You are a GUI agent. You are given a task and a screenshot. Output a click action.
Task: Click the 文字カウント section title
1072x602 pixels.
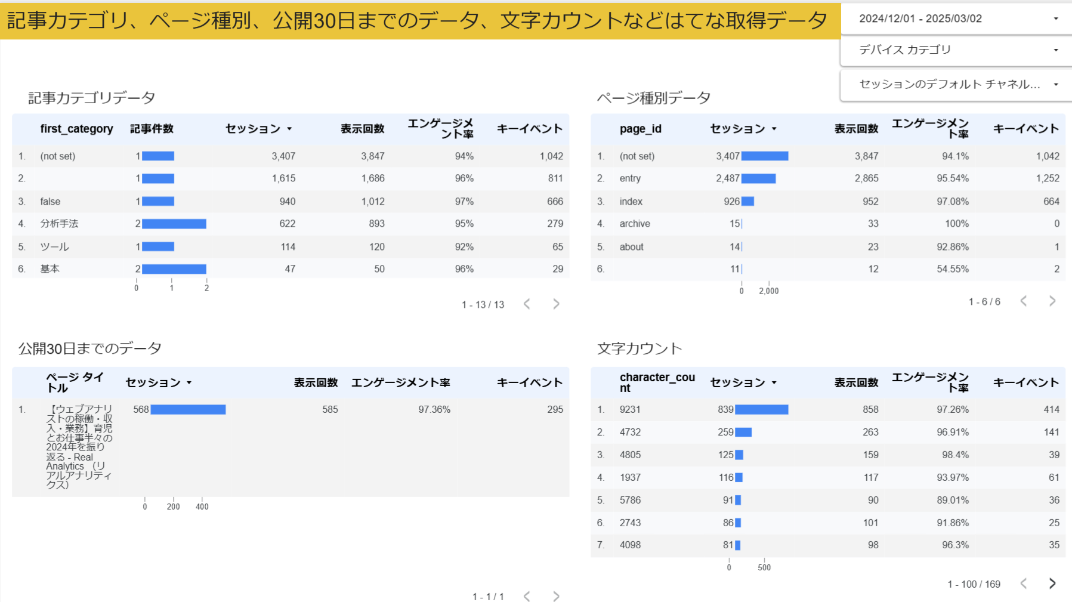(640, 348)
